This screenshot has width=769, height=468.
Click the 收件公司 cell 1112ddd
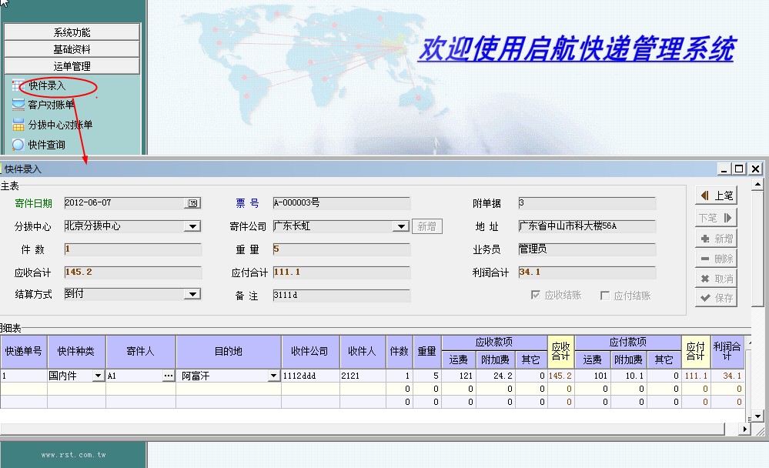(x=310, y=376)
